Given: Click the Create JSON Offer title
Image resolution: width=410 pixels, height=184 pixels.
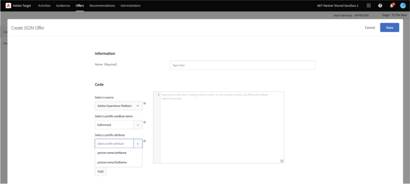Looking at the screenshot, I should click(x=28, y=28).
